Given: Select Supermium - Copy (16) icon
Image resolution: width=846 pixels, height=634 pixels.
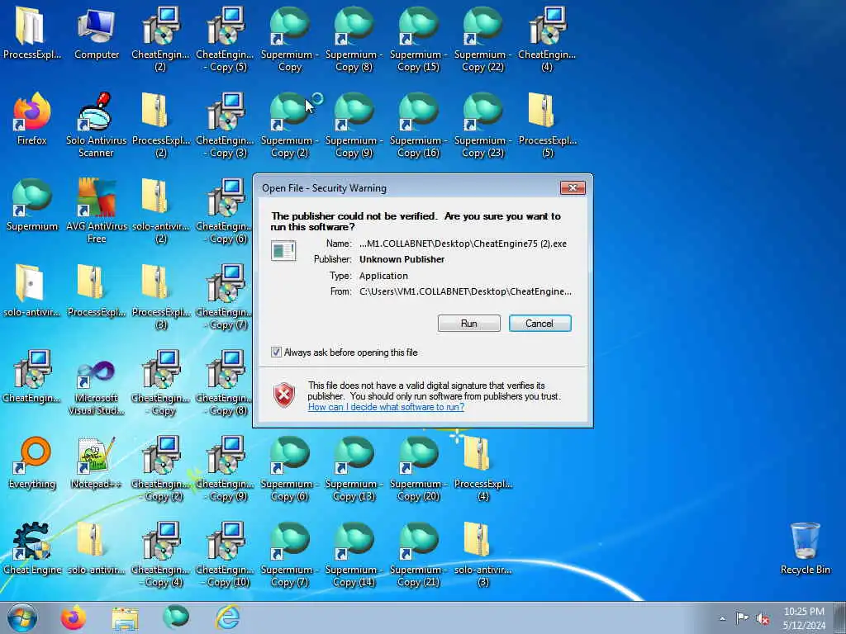Looking at the screenshot, I should 418,125.
